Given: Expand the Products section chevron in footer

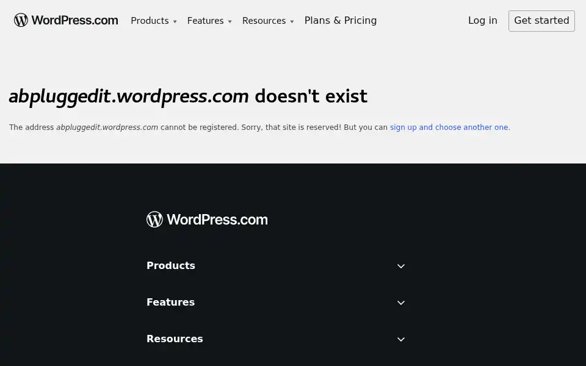Looking at the screenshot, I should coord(400,267).
